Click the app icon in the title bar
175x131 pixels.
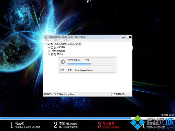coord(45,37)
